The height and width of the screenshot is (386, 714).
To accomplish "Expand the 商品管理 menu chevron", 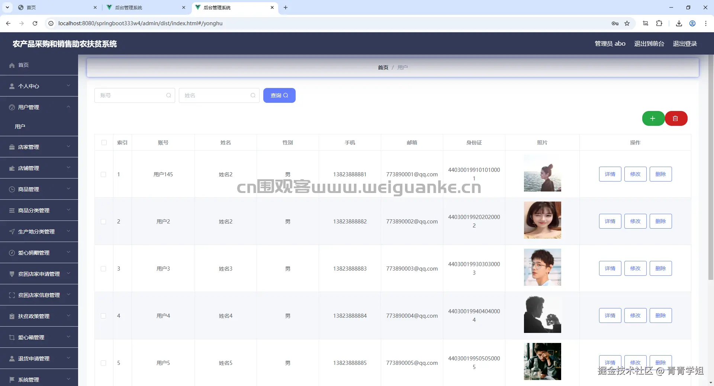I will pyautogui.click(x=68, y=189).
